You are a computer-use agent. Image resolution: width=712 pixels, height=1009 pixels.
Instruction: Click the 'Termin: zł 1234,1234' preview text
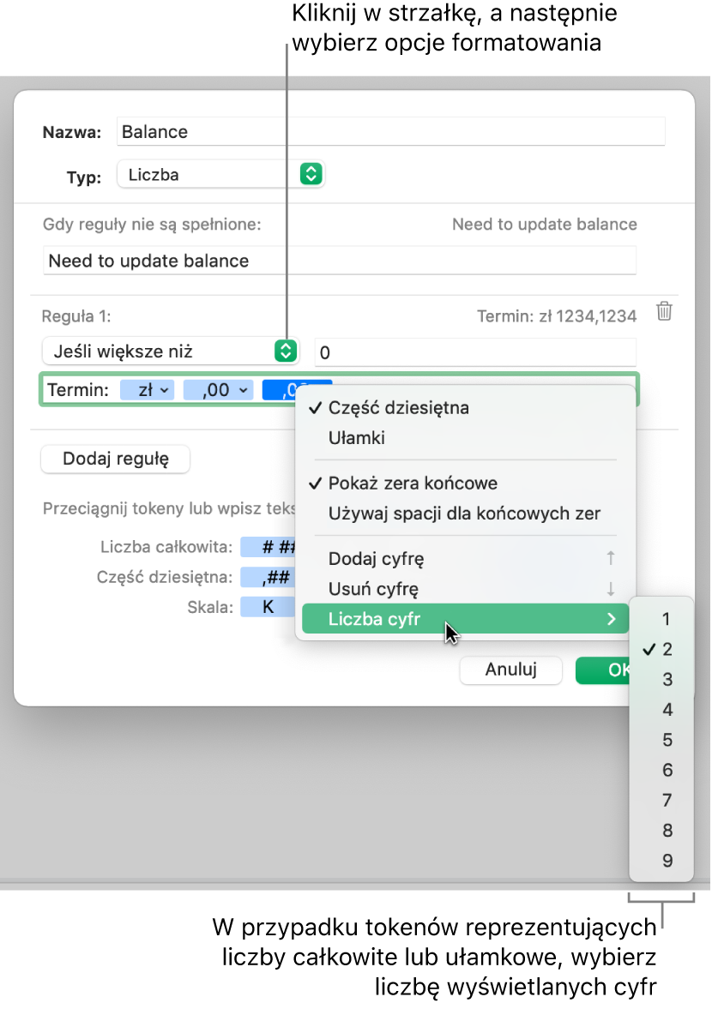(556, 316)
